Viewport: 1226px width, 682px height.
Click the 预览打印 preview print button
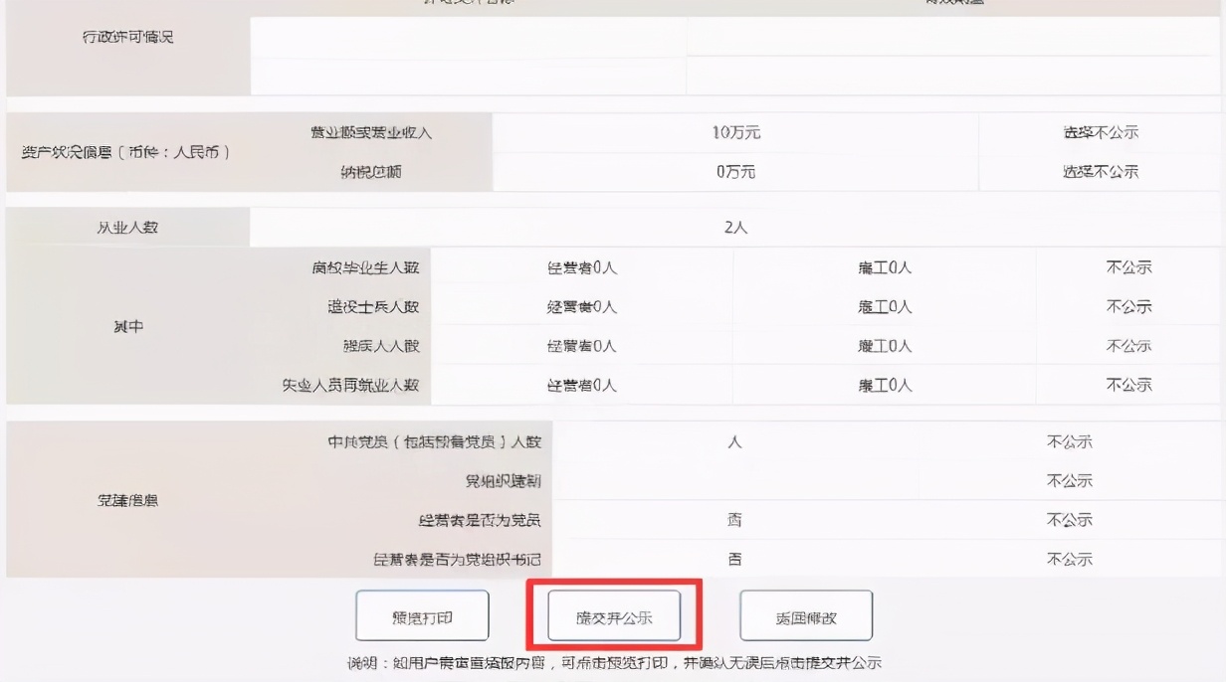(x=422, y=614)
